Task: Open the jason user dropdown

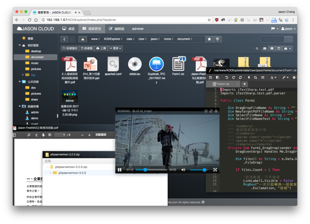Action: click(x=289, y=29)
